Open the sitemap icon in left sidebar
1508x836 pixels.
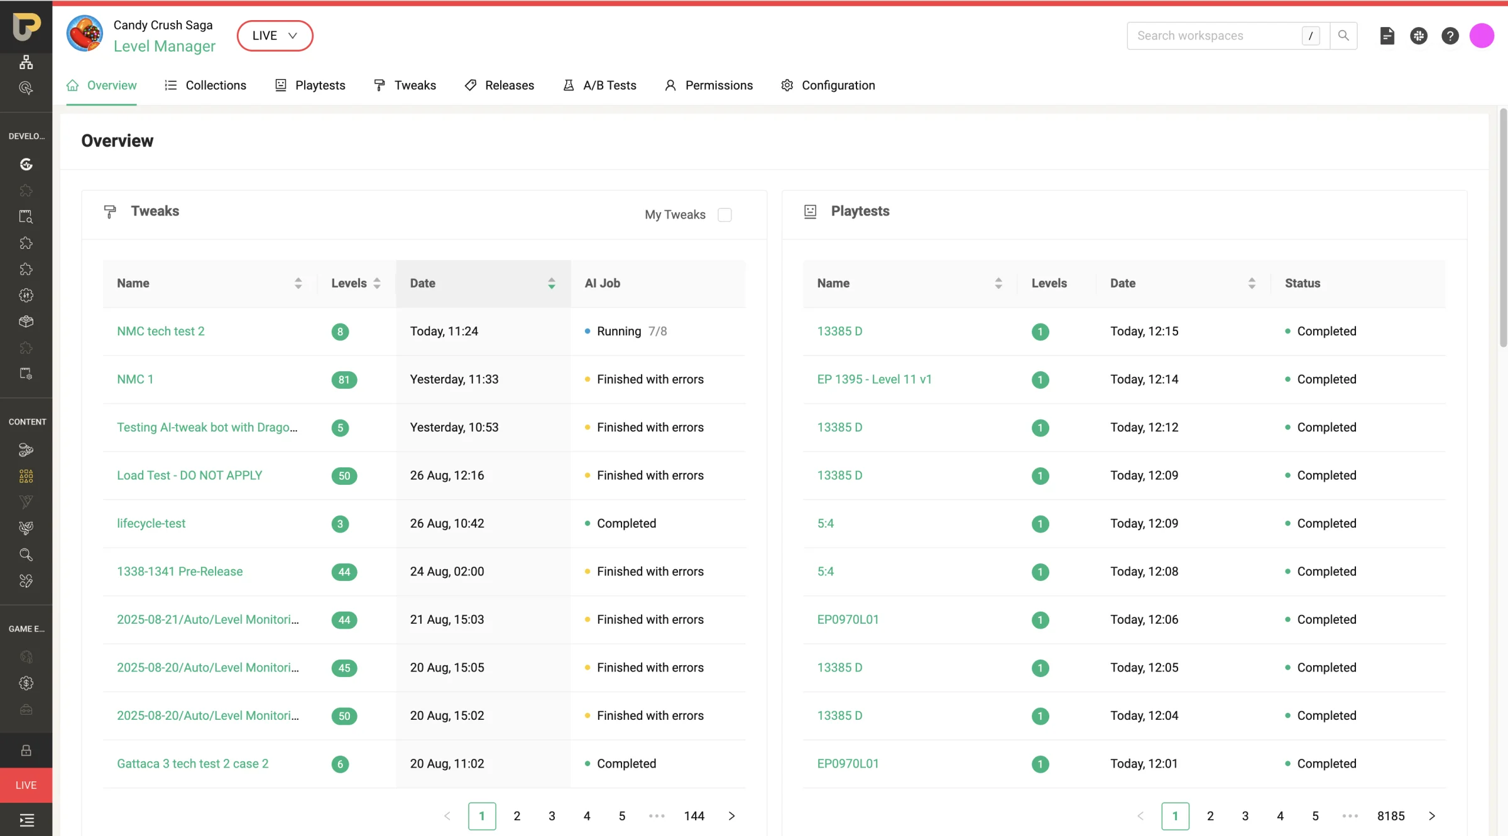pos(26,62)
